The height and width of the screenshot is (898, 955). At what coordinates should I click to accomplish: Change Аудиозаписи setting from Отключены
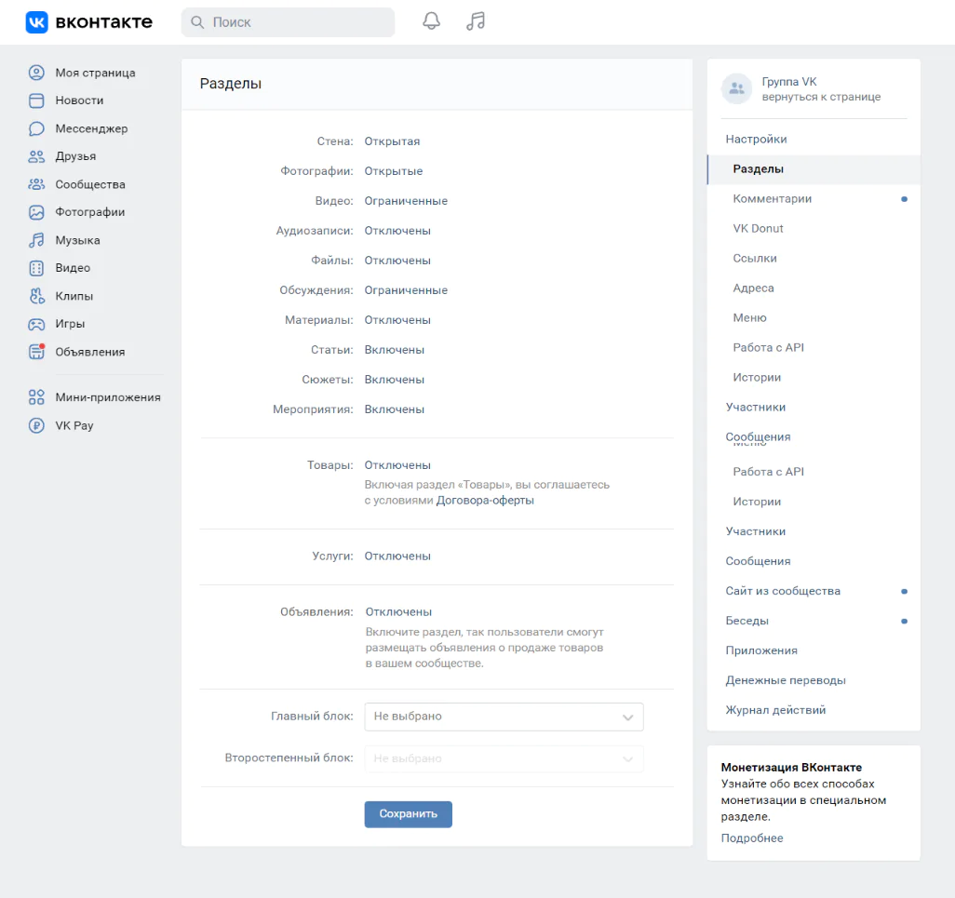(x=397, y=231)
